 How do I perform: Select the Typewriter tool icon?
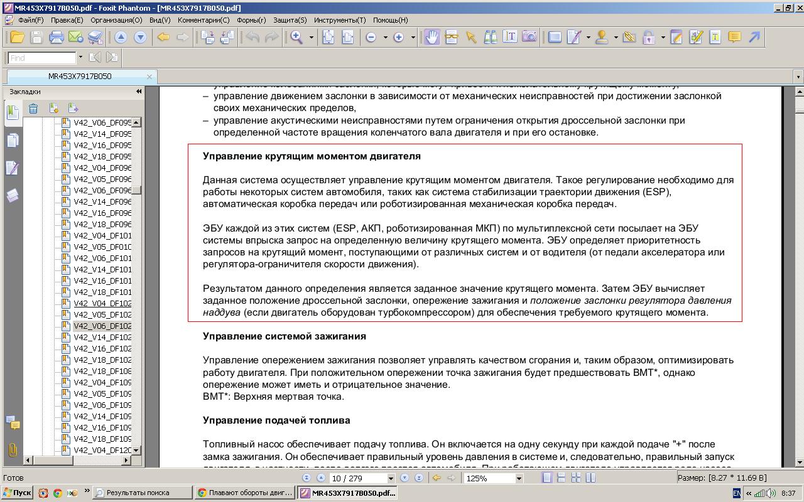click(715, 38)
